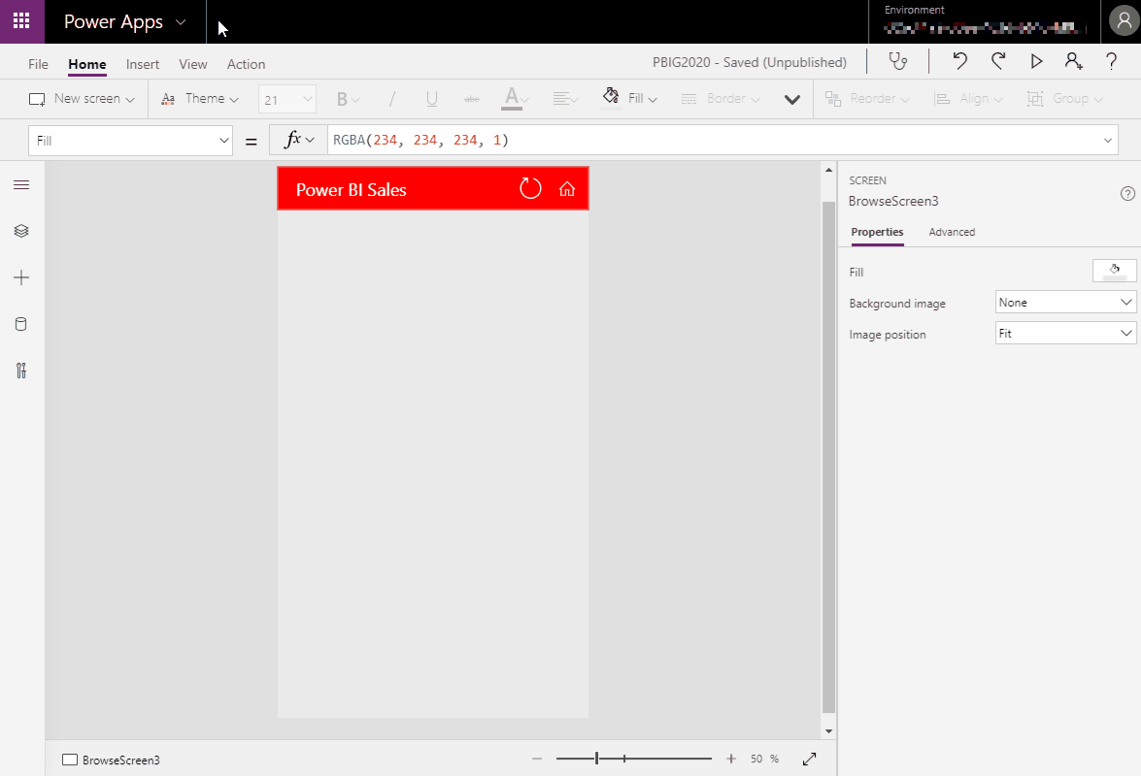
Task: Preview the app with play icon
Action: tap(1036, 62)
